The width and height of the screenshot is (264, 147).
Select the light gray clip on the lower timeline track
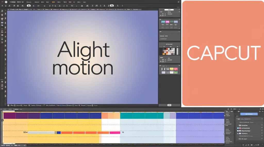pyautogui.click(x=41, y=133)
